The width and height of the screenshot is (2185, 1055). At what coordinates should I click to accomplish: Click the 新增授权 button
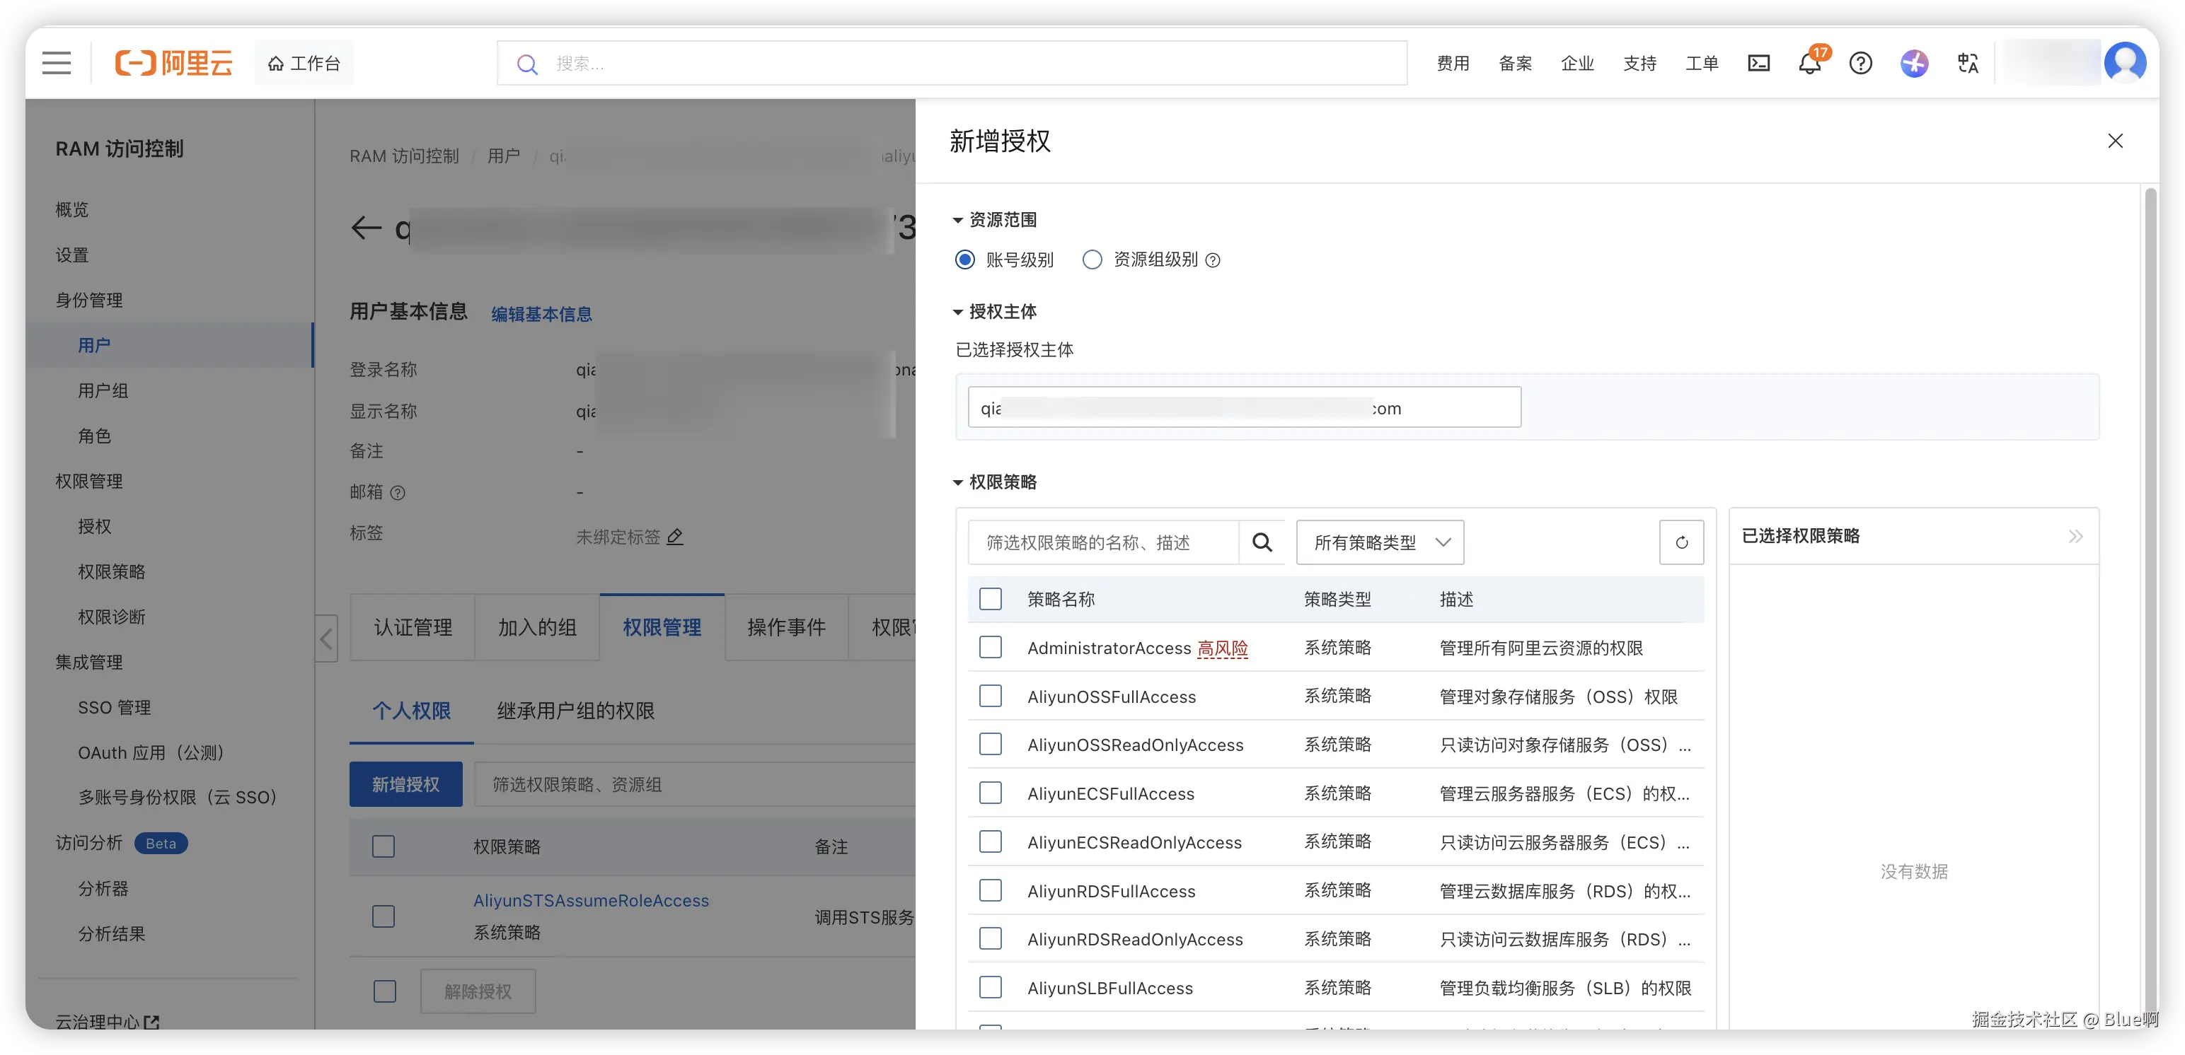405,785
